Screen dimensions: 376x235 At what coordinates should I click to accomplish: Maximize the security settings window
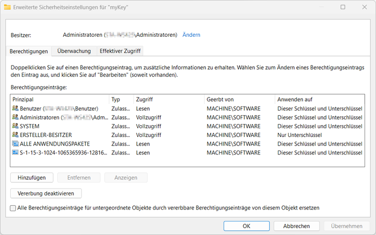point(342,7)
